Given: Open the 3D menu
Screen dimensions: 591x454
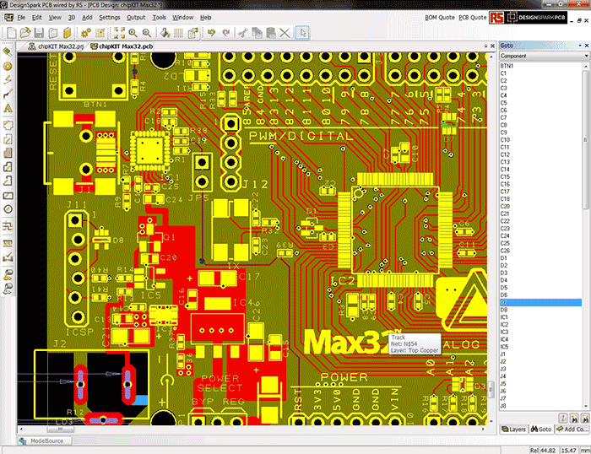Looking at the screenshot, I should 72,18.
